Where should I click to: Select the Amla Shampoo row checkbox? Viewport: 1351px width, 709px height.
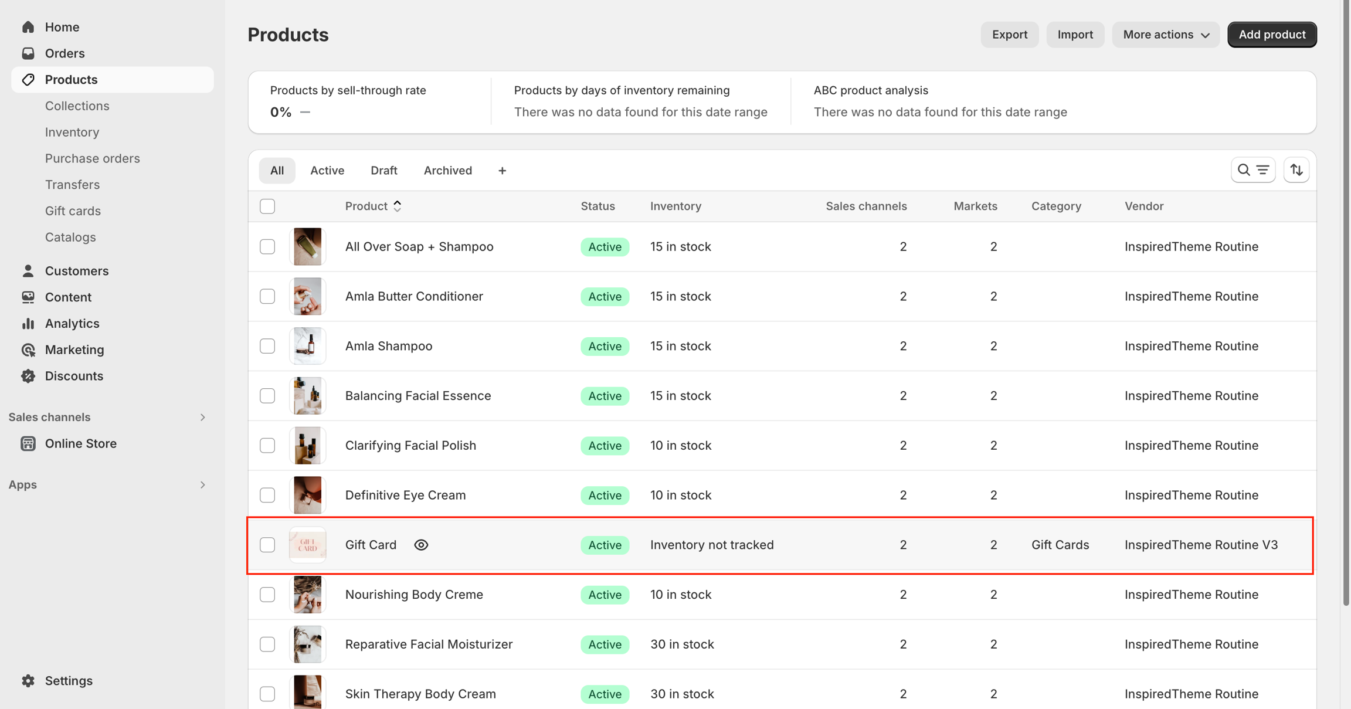click(x=267, y=346)
